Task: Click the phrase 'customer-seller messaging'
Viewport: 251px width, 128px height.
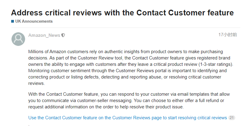Action: coord(111,101)
